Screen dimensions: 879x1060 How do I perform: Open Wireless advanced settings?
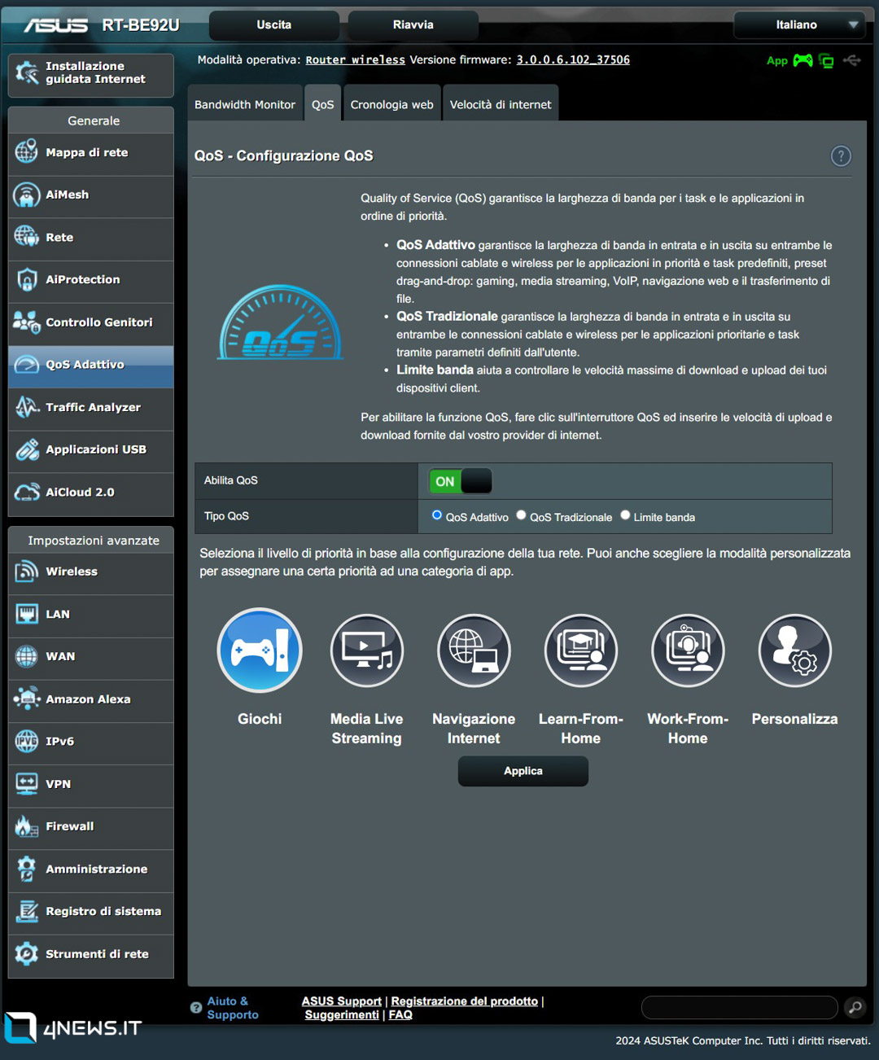point(90,572)
